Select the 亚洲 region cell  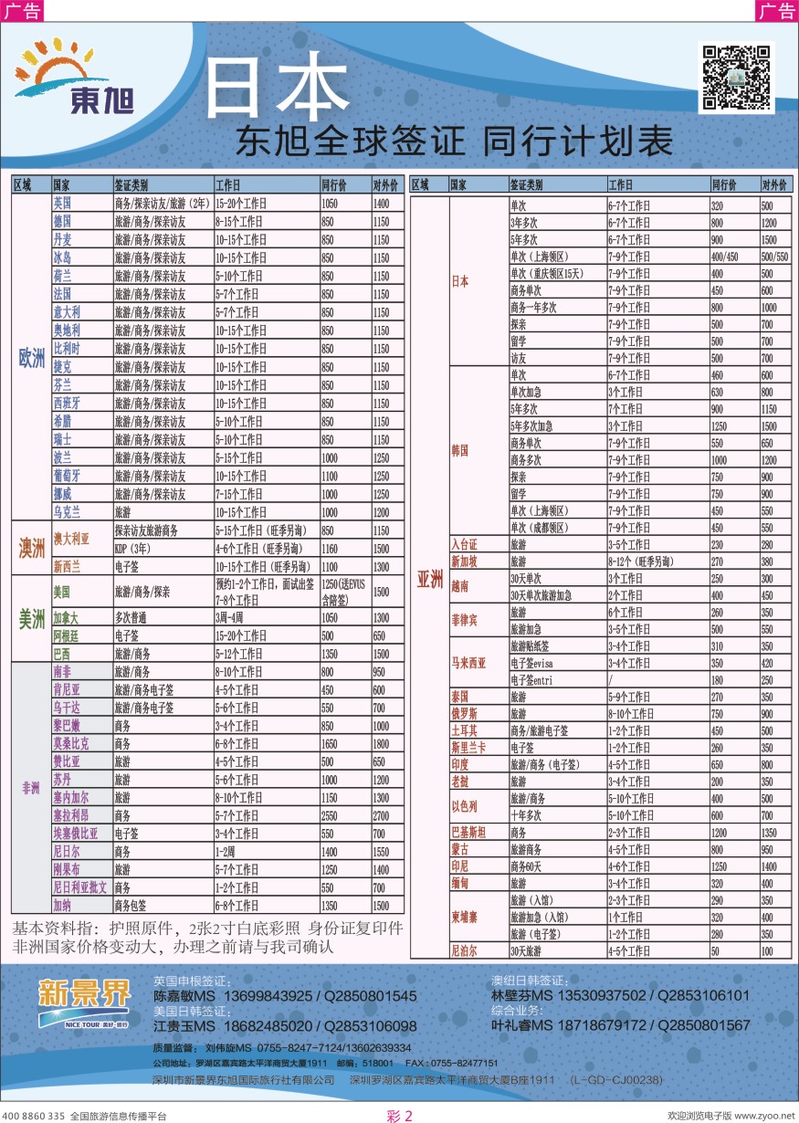[x=429, y=579]
